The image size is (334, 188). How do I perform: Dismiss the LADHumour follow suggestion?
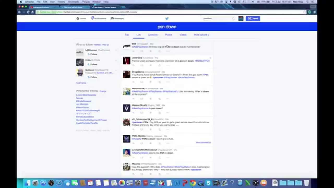pyautogui.click(x=116, y=50)
